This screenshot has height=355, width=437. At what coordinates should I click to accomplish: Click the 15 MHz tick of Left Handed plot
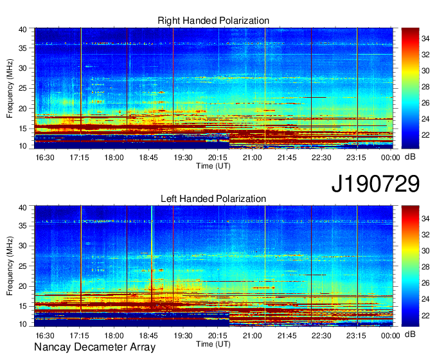[23, 307]
